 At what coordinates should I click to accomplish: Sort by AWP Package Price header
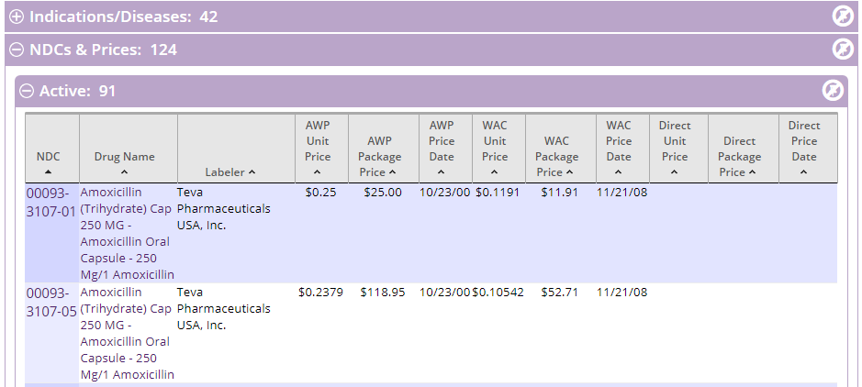(379, 157)
